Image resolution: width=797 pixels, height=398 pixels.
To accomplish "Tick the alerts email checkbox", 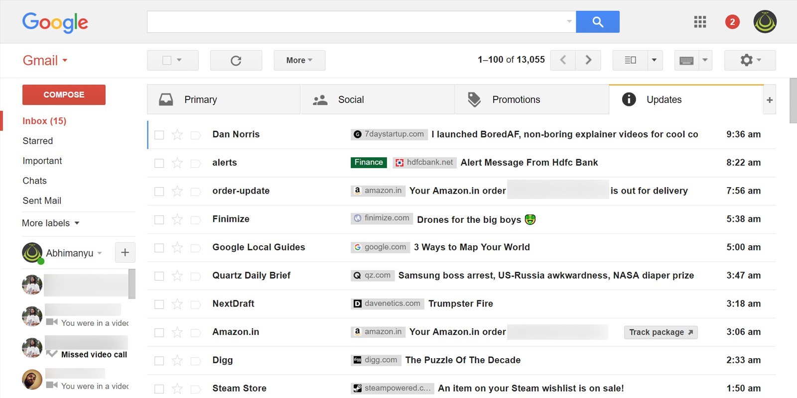I will tap(159, 163).
